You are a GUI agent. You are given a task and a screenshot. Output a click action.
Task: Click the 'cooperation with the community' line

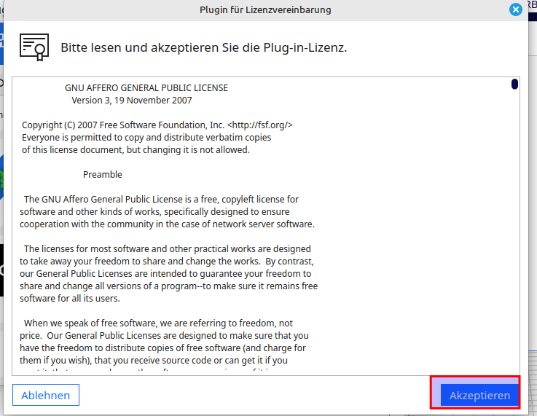point(167,224)
